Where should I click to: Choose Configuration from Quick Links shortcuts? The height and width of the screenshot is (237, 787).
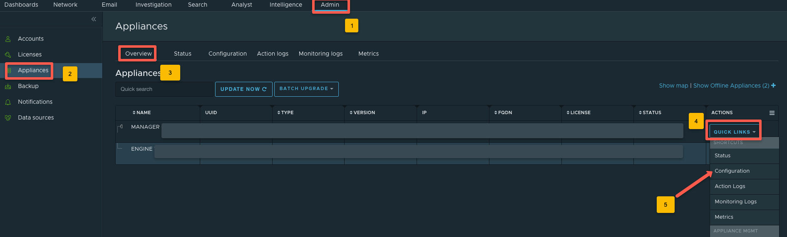745,171
